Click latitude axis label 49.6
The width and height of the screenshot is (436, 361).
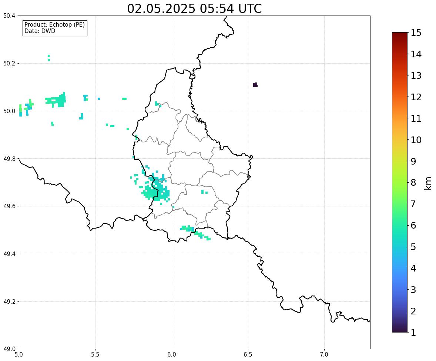coord(9,206)
